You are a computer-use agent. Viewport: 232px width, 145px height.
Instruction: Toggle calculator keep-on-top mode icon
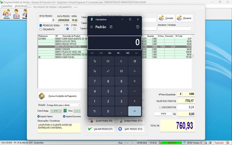pyautogui.click(x=111, y=27)
